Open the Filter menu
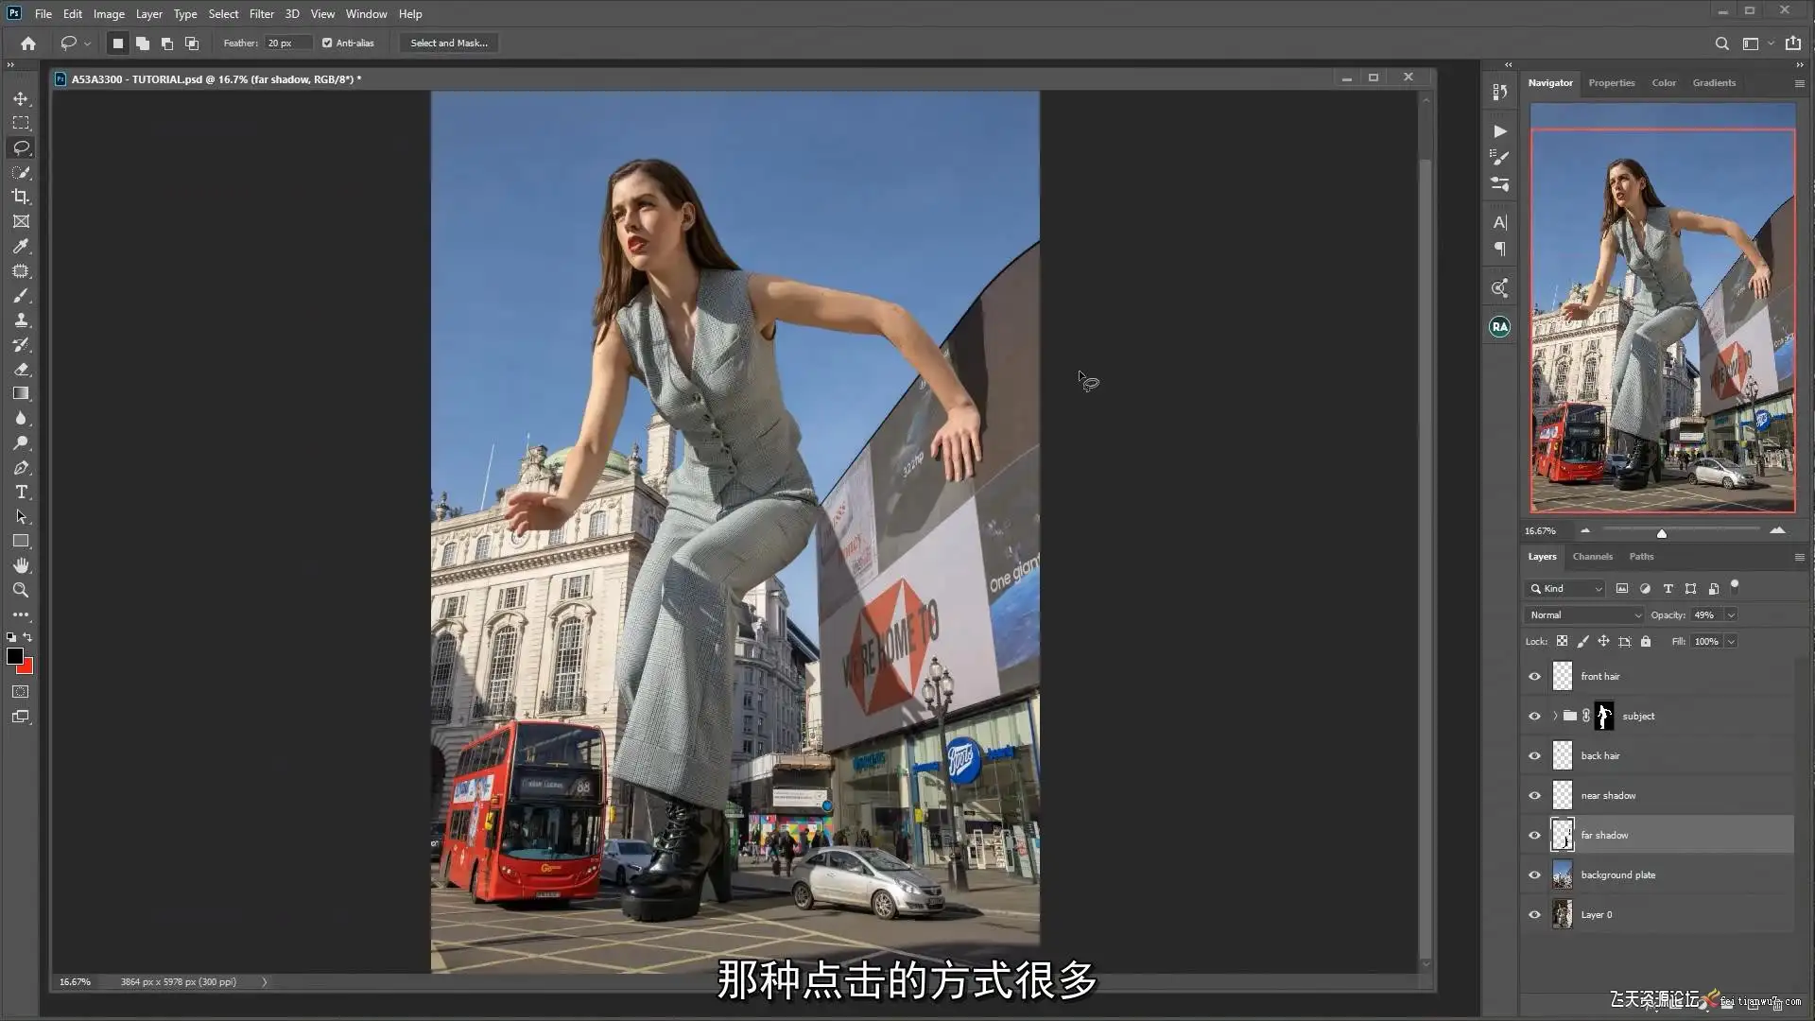The width and height of the screenshot is (1815, 1021). tap(261, 14)
